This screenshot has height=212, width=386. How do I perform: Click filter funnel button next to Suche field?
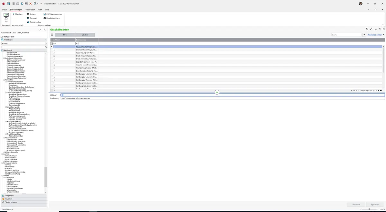(x=364, y=35)
